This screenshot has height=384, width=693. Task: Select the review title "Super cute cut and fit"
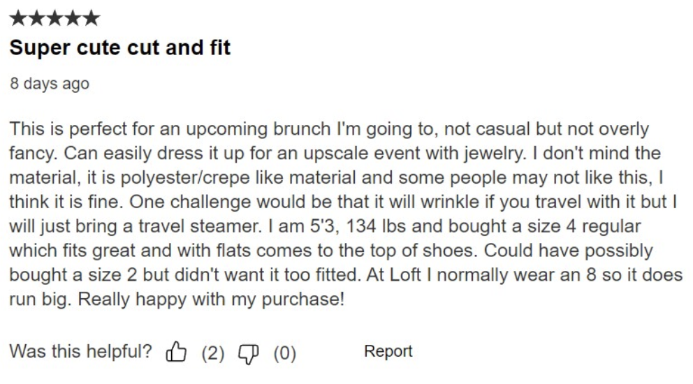click(x=119, y=48)
